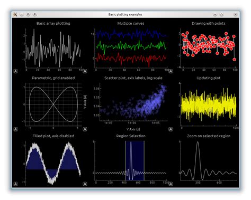
Task: Click the 'Basic array plotting' title
Action: click(53, 23)
